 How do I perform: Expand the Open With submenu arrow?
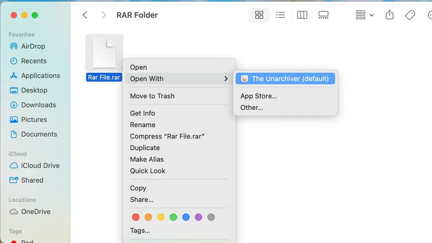[x=226, y=79]
